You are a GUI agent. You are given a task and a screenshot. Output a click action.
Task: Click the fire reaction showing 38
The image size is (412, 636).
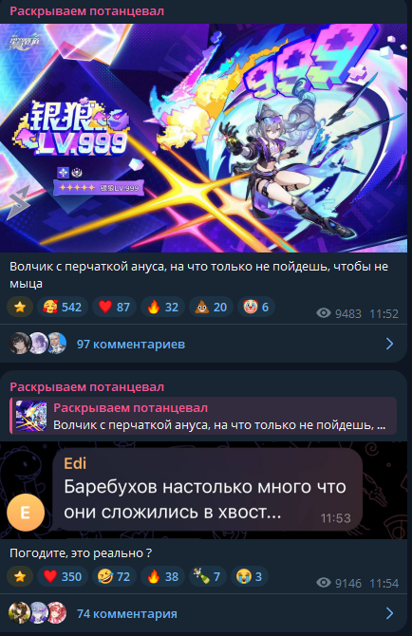162,576
